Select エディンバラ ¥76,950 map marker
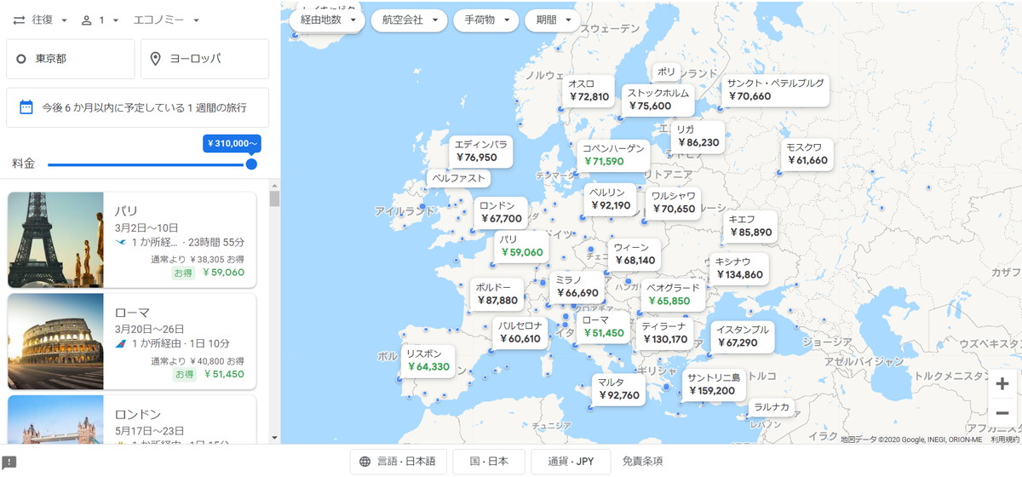Screen dimensions: 1022x477 (481, 151)
